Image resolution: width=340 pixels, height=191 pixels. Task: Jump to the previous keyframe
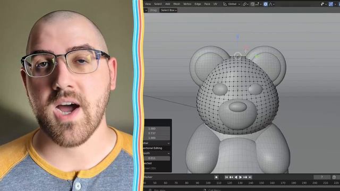(231, 177)
